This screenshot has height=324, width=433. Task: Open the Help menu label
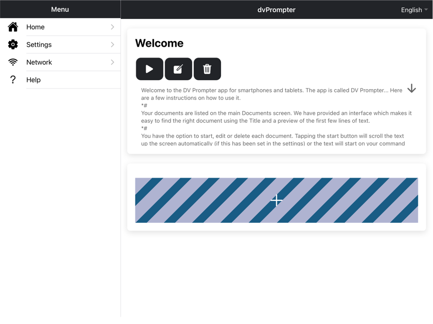(x=33, y=80)
